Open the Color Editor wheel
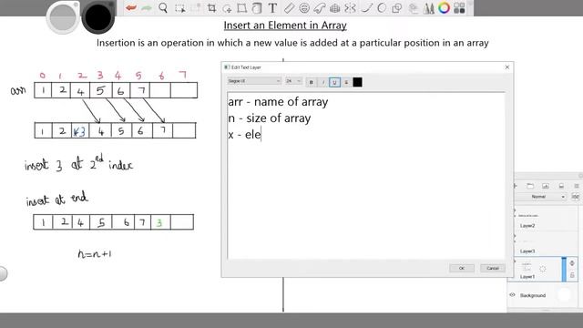Viewport: 583px width, 328px height. coord(444,8)
